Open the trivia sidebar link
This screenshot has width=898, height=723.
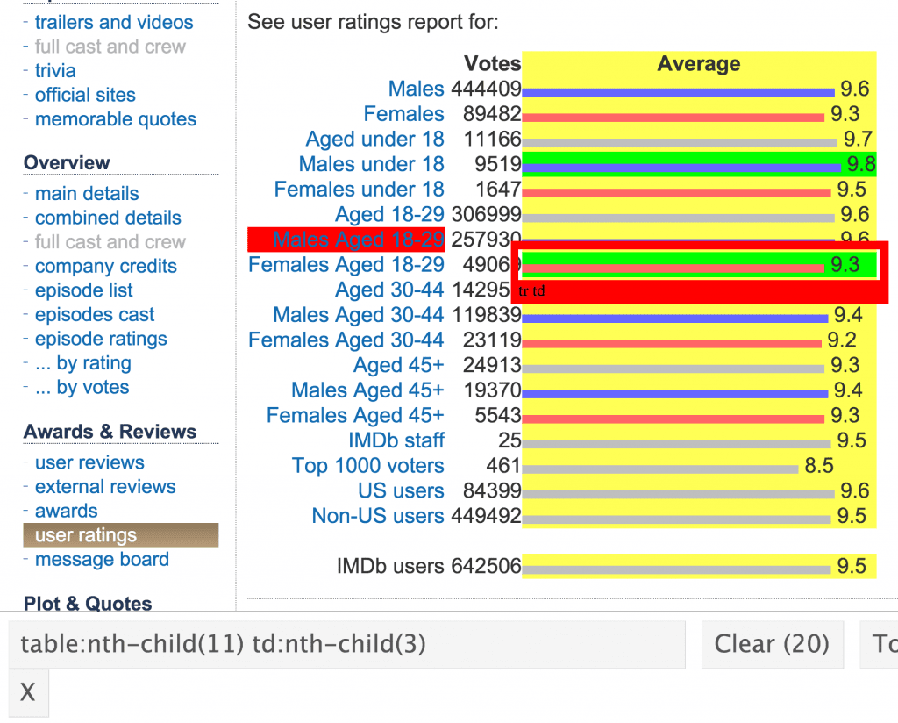(55, 71)
